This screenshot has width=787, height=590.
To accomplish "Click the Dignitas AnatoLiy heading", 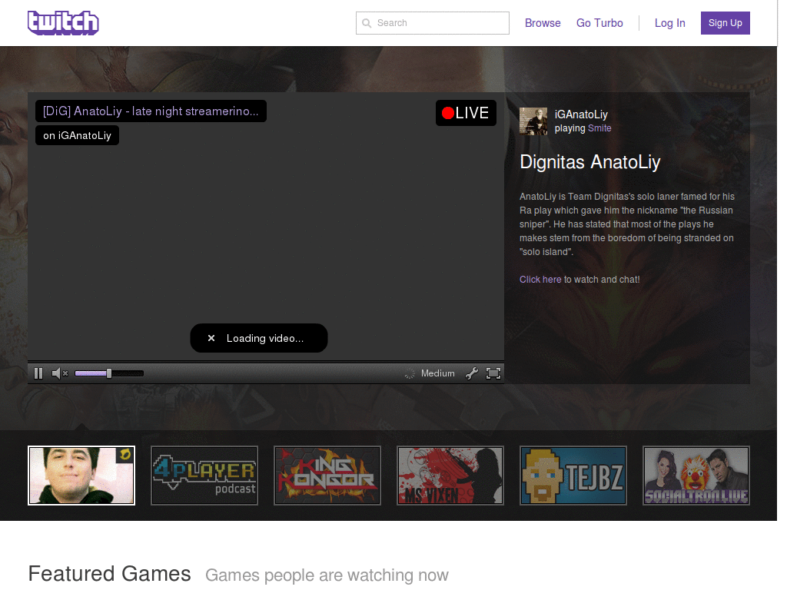I will [589, 162].
